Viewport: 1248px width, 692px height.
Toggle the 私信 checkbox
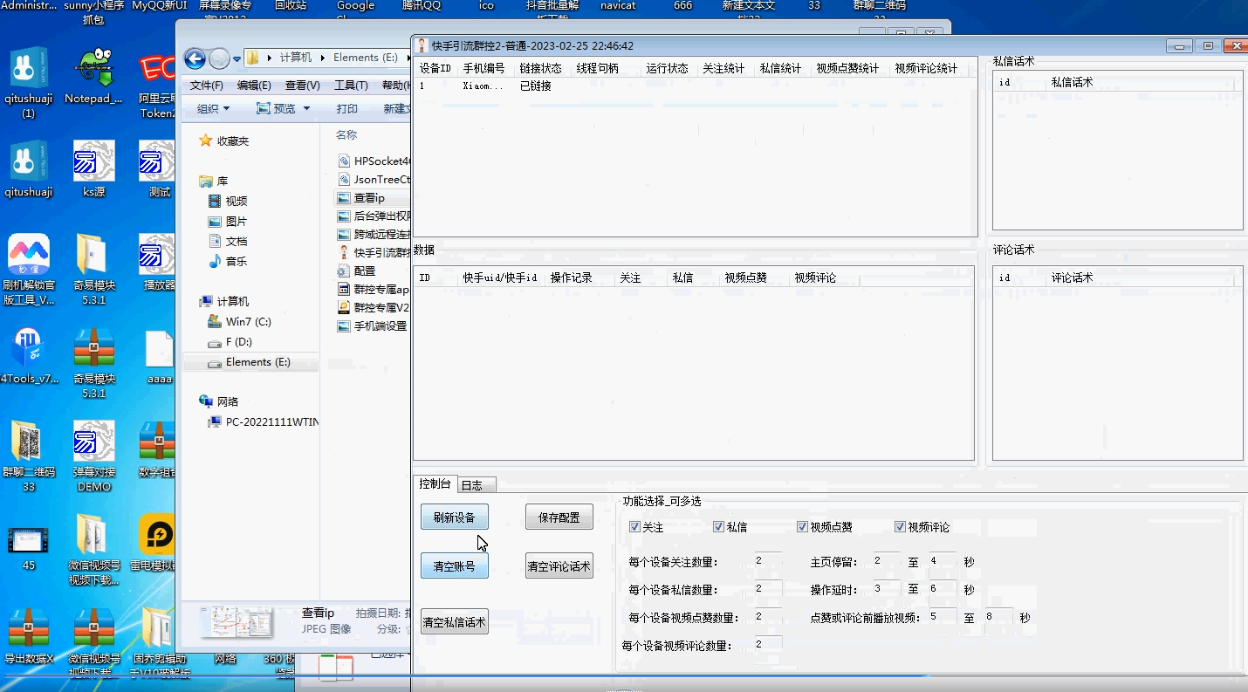718,527
